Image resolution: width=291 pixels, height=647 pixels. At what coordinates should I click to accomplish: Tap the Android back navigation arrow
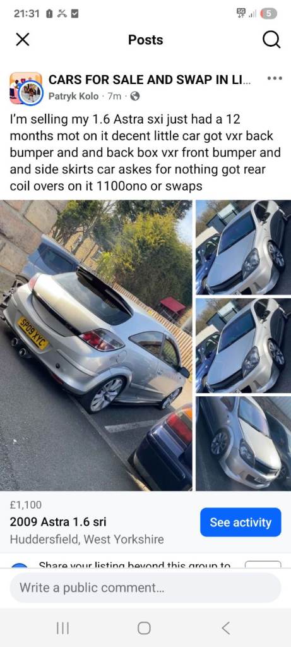(225, 628)
